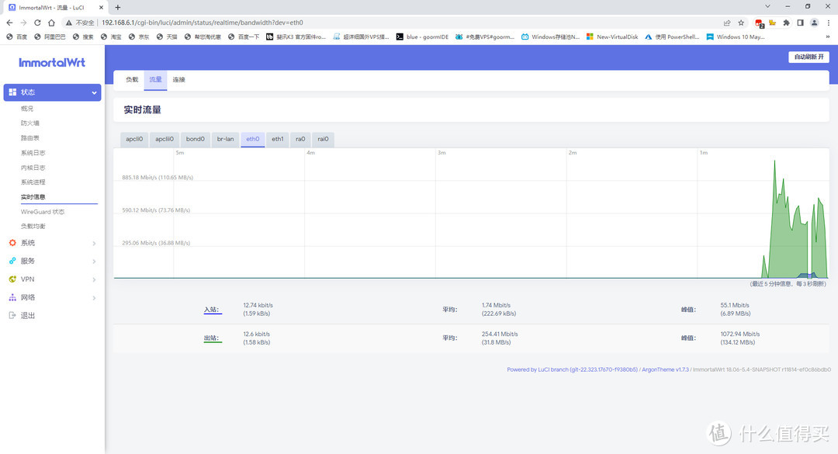Open the browser extensions puzzle icon
Screen dimensions: 838x454
(x=786, y=23)
